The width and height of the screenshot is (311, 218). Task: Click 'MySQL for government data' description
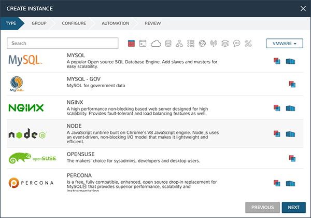[96, 86]
